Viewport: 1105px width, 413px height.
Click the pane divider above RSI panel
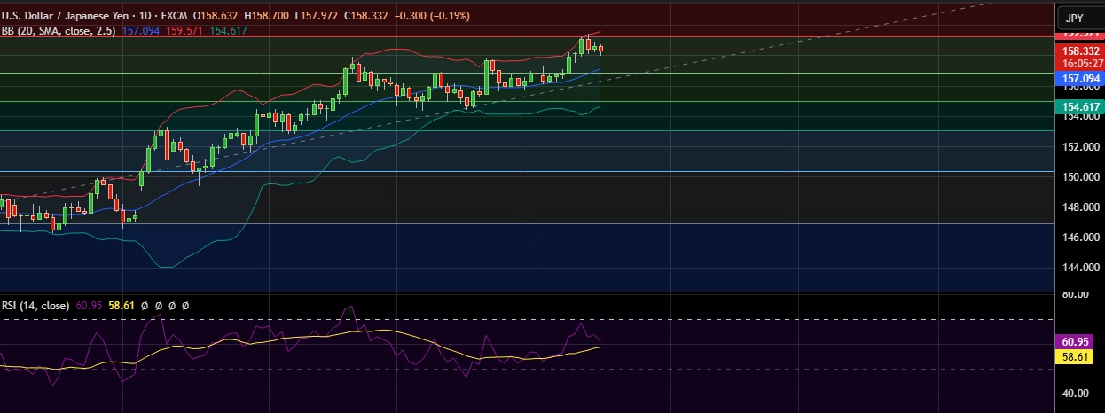tap(532, 292)
